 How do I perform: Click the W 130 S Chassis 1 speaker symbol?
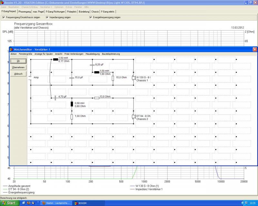coord(134,78)
